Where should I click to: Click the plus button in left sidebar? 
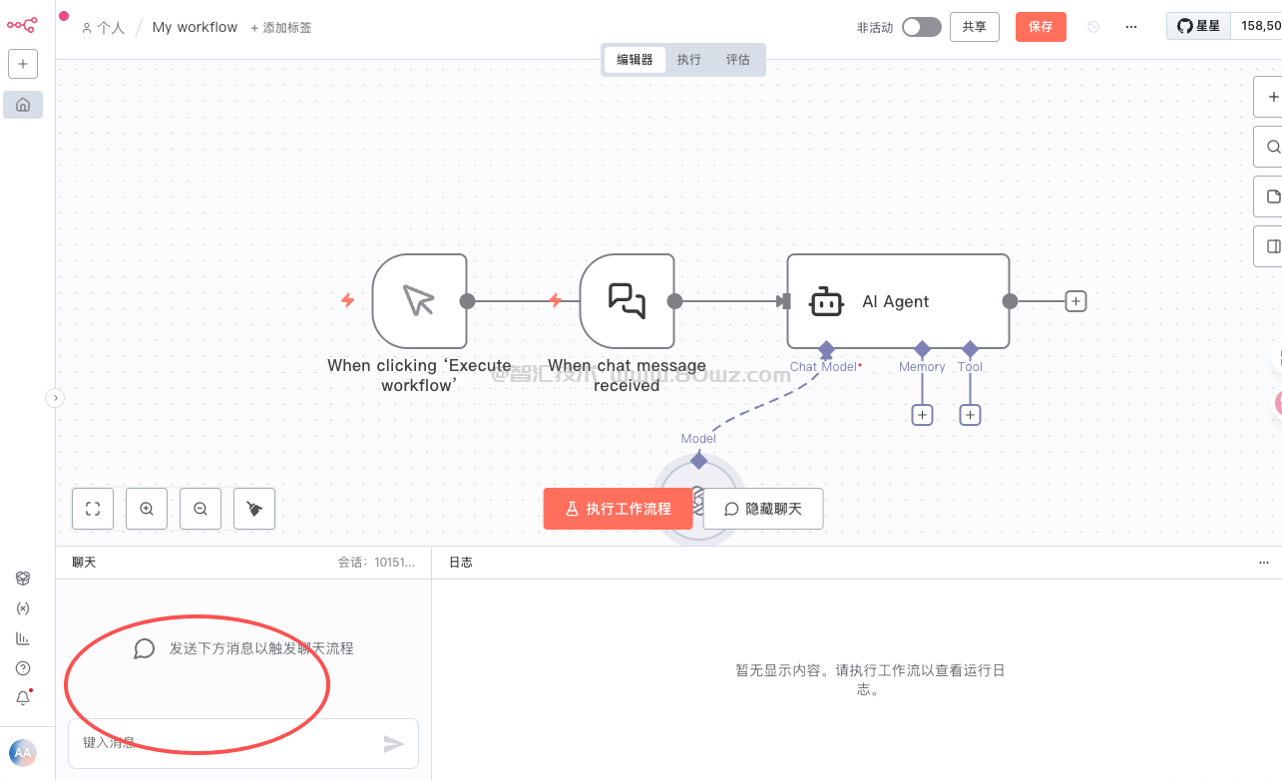23,64
